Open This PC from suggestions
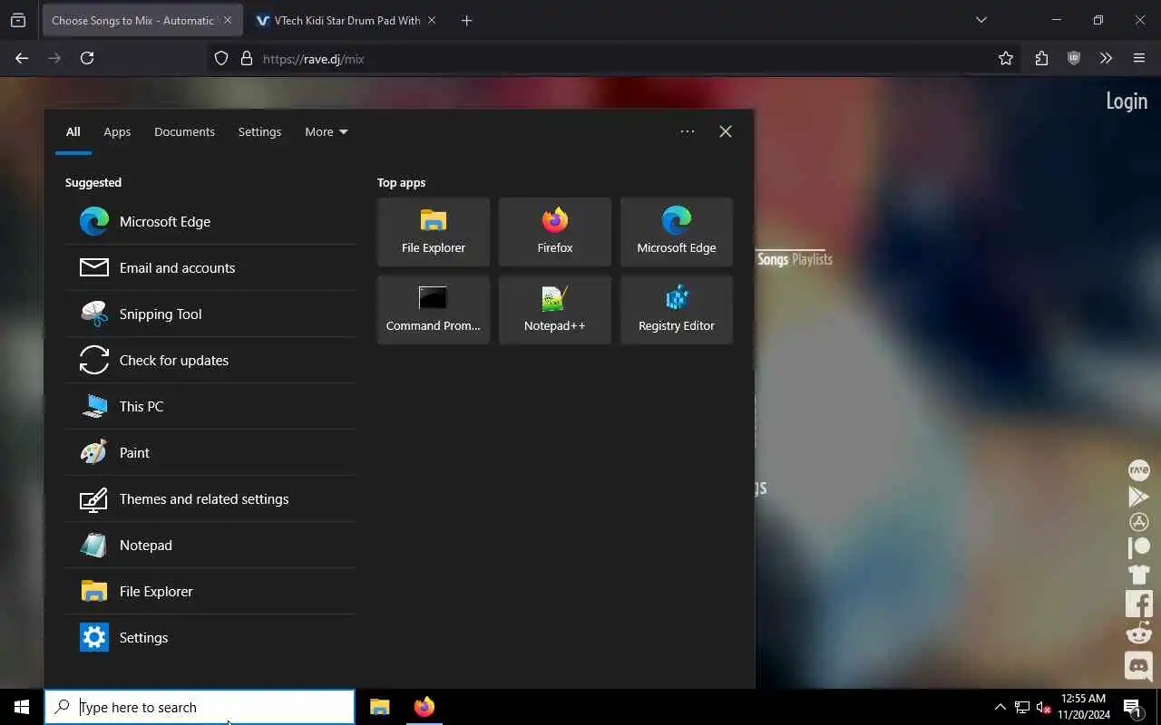Viewport: 1161px width, 725px height. (210, 406)
